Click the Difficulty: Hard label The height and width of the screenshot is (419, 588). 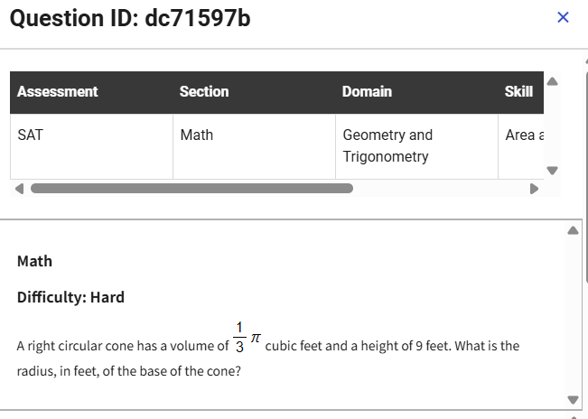pos(71,297)
